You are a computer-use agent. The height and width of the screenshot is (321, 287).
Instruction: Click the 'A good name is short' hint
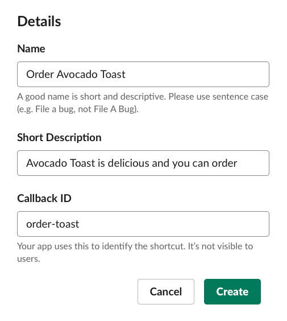pos(143,103)
